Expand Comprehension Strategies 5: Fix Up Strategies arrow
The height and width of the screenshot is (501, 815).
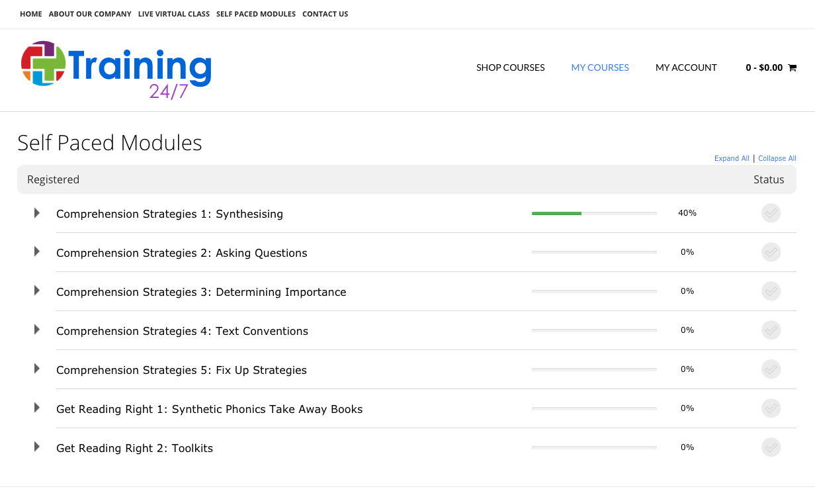[37, 369]
